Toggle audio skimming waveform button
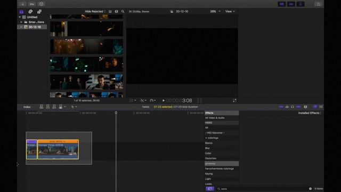Viewport: 341px width, 192px height. coord(287,107)
